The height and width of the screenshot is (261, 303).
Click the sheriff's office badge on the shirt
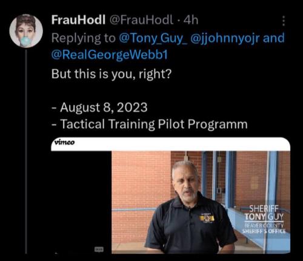207,218
